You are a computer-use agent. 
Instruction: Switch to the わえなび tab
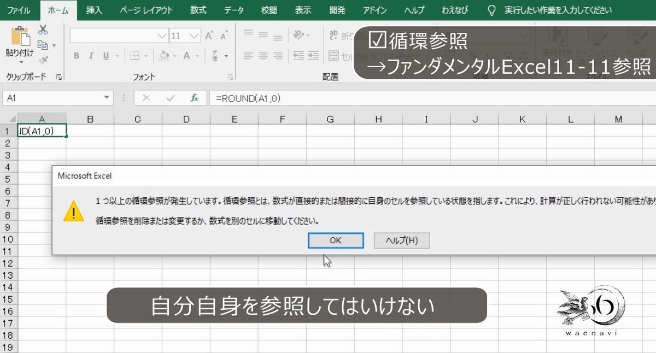click(455, 10)
